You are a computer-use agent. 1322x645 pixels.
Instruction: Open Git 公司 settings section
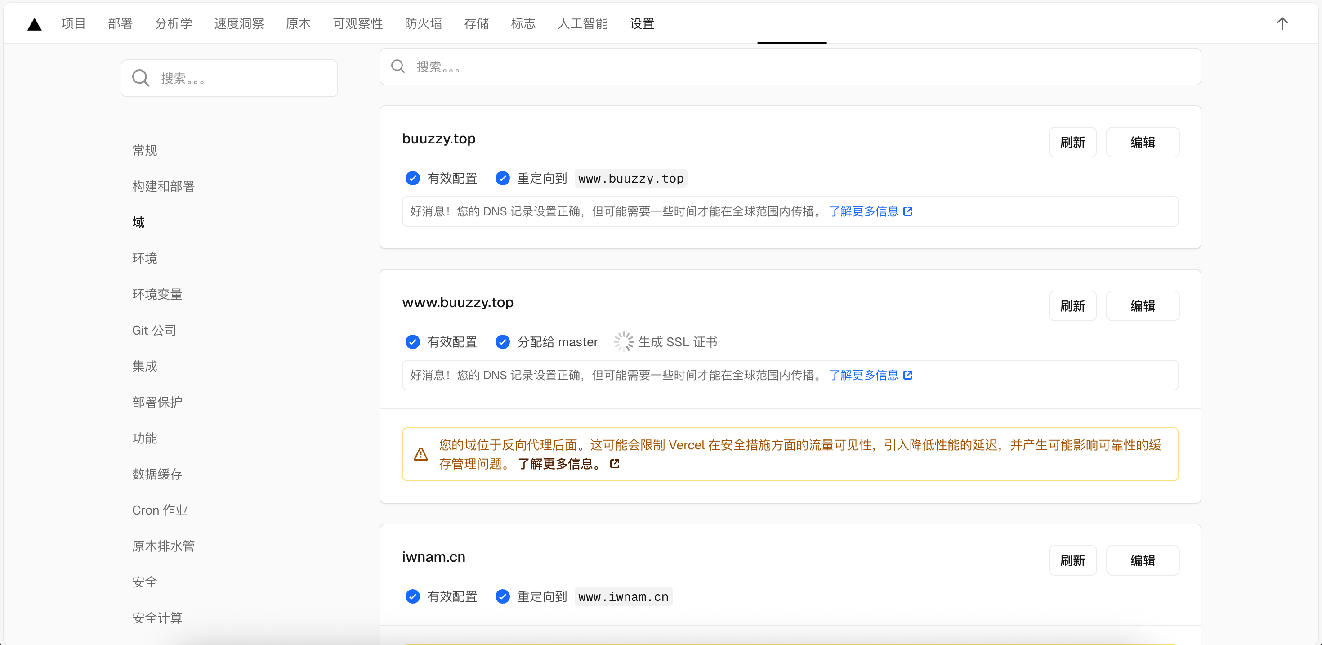[x=155, y=330]
